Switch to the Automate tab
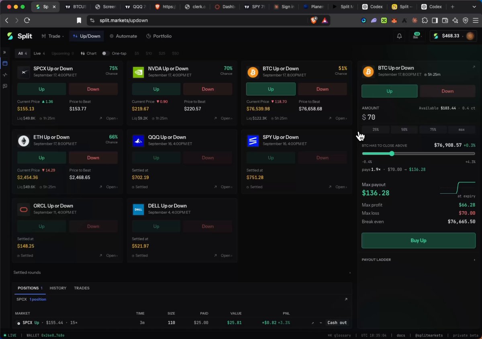 click(x=123, y=36)
